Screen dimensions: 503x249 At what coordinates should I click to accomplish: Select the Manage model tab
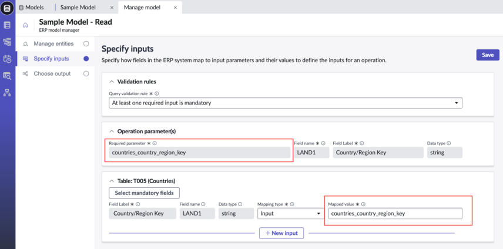(x=142, y=8)
